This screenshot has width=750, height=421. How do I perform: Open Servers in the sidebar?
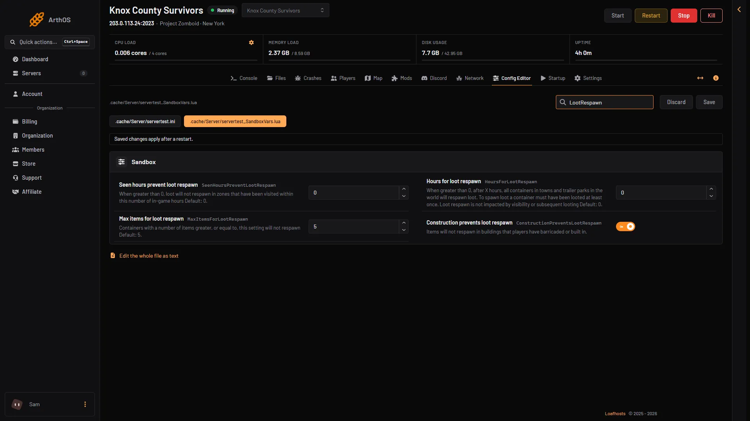[x=50, y=73]
